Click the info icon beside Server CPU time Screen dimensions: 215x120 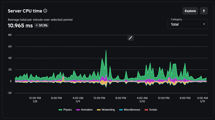point(45,11)
